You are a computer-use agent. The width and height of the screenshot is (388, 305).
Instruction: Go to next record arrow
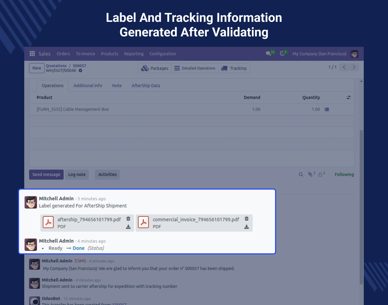(354, 67)
